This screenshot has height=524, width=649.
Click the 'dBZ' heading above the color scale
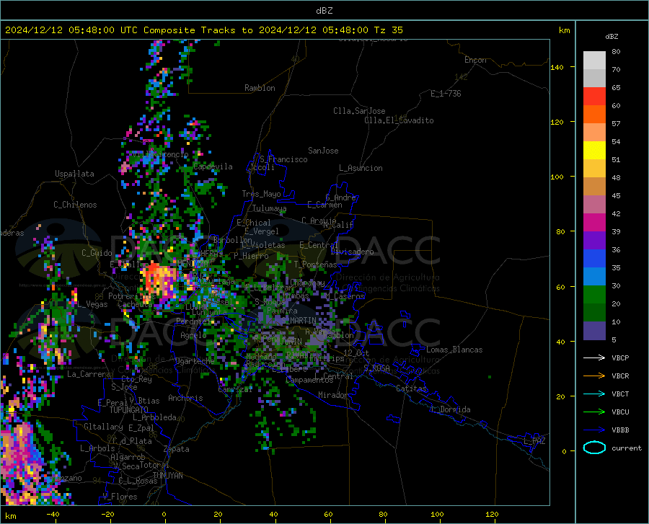(x=612, y=36)
